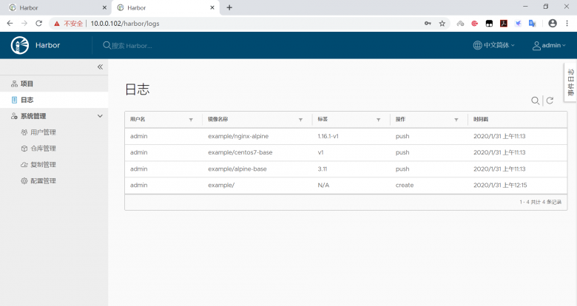This screenshot has height=306, width=577.
Task: Open a new browser tab with plus button
Action: (x=229, y=7)
